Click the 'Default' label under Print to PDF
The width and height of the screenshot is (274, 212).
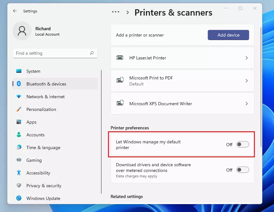click(136, 84)
